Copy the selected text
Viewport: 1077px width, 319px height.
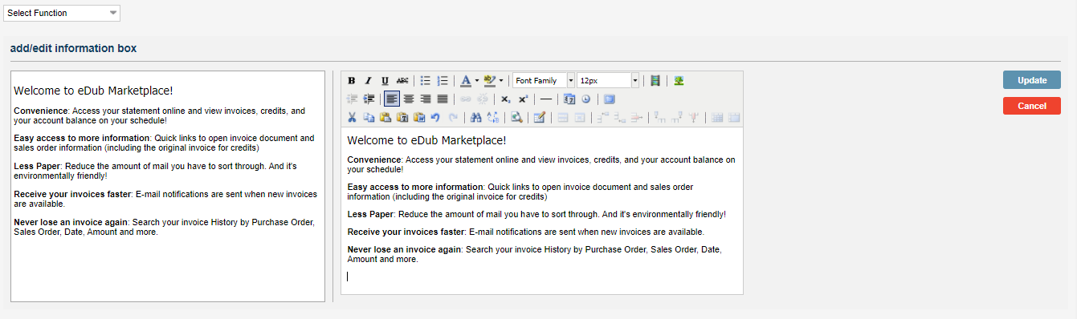(x=369, y=117)
